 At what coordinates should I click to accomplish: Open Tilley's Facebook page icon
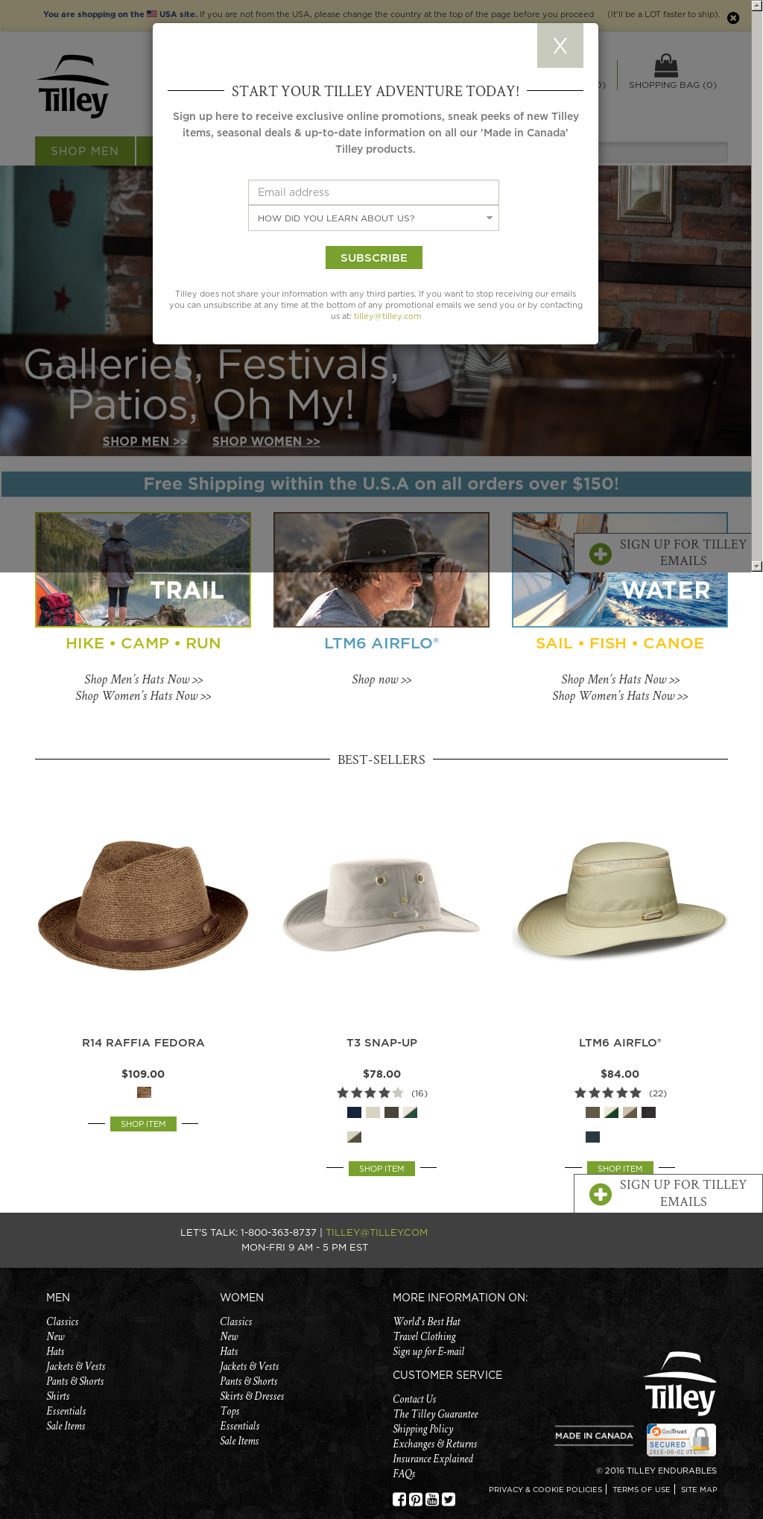click(399, 1499)
